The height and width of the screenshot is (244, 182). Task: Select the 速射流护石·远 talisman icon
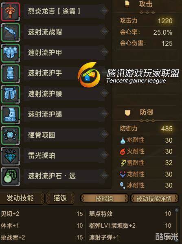tap(11, 177)
